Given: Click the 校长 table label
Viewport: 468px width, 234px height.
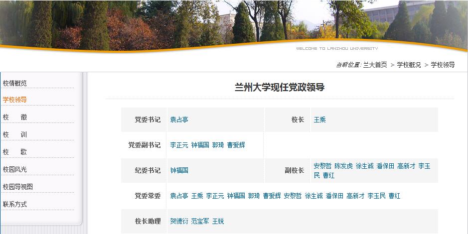Looking at the screenshot, I should click(x=298, y=120).
